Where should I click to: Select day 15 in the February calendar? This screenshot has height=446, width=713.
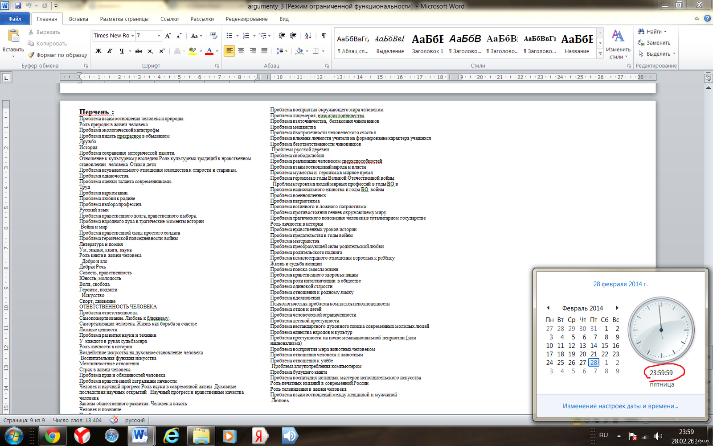pos(605,346)
